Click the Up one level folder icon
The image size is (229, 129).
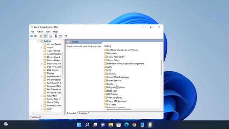pos(41,36)
